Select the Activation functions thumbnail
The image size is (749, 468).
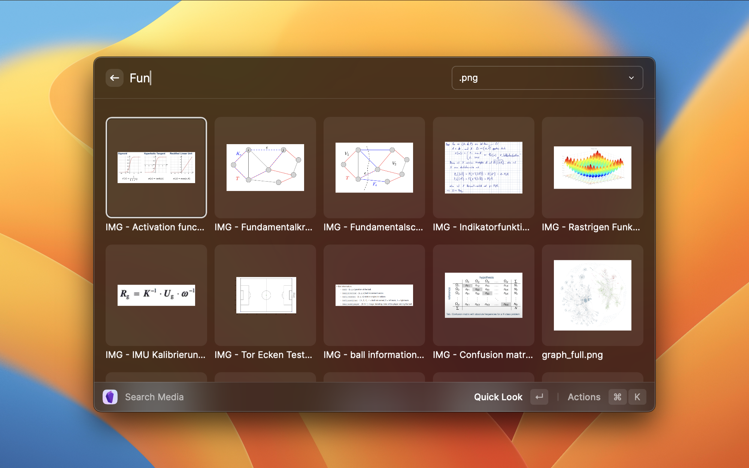[156, 167]
